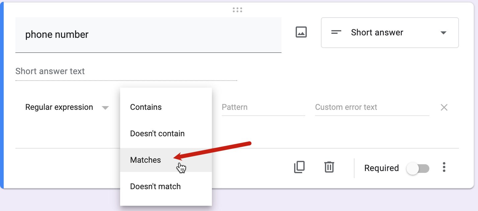Screen dimensions: 478x211
Task: Remove the response validation with the X icon
Action: [x=444, y=107]
